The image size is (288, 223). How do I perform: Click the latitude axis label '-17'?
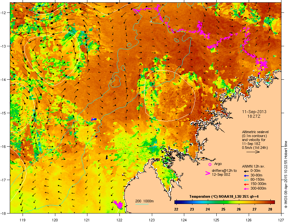pos(3,180)
